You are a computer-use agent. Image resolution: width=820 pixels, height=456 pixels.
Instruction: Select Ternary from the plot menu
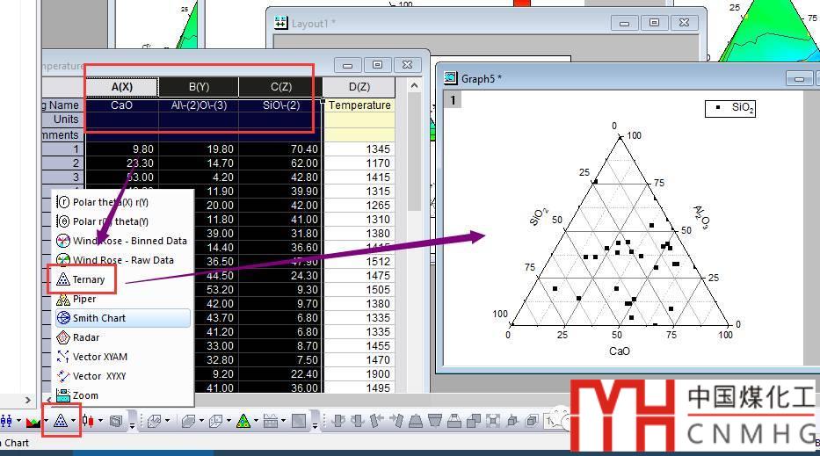[88, 279]
